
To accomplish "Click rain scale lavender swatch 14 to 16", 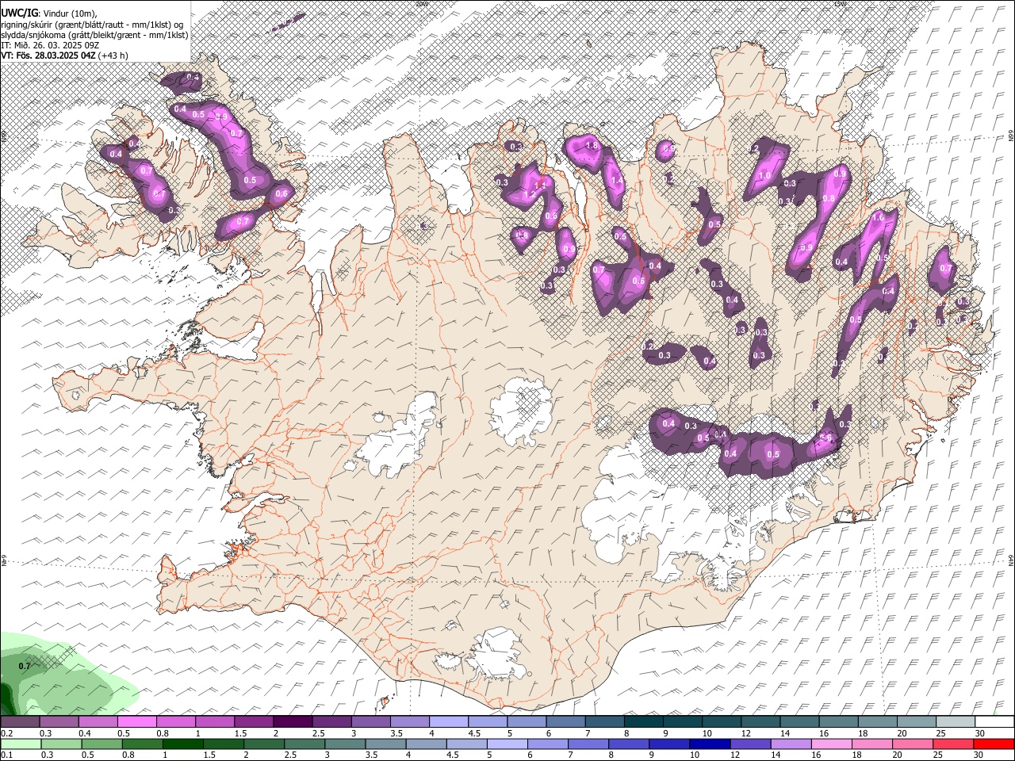I will (x=790, y=744).
